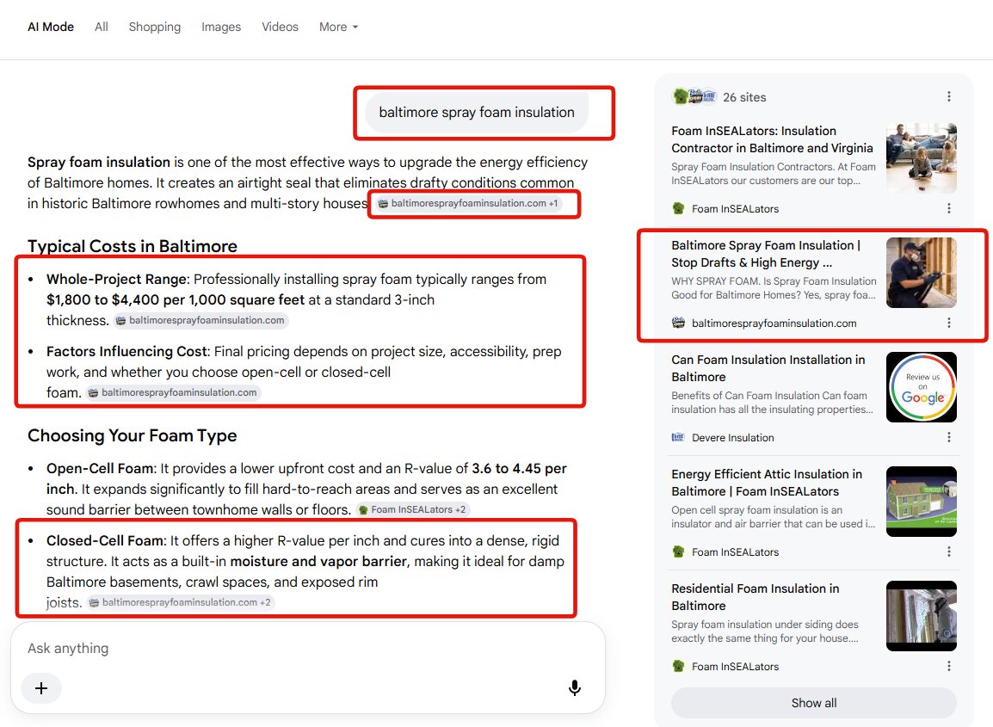This screenshot has height=727, width=993.
Task: Click the green house diagram thumbnail
Action: click(921, 502)
